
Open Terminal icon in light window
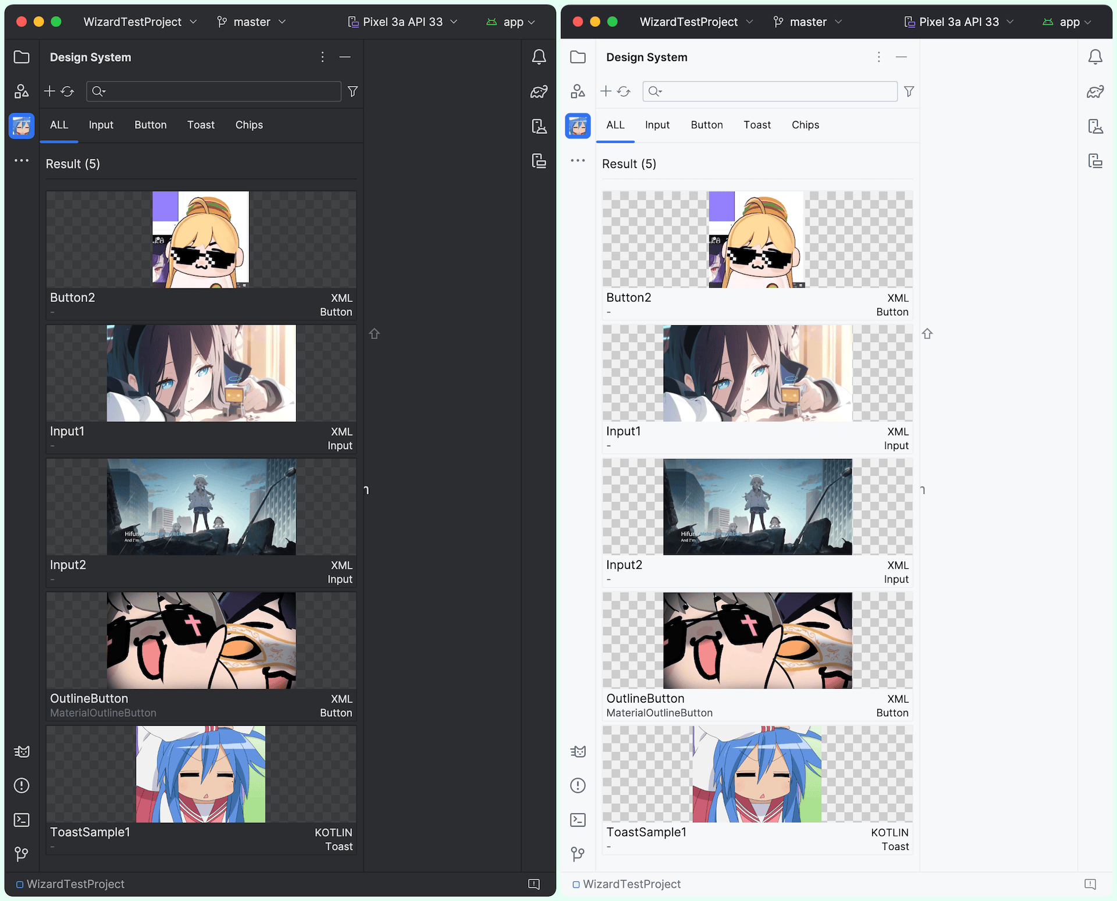click(x=578, y=820)
